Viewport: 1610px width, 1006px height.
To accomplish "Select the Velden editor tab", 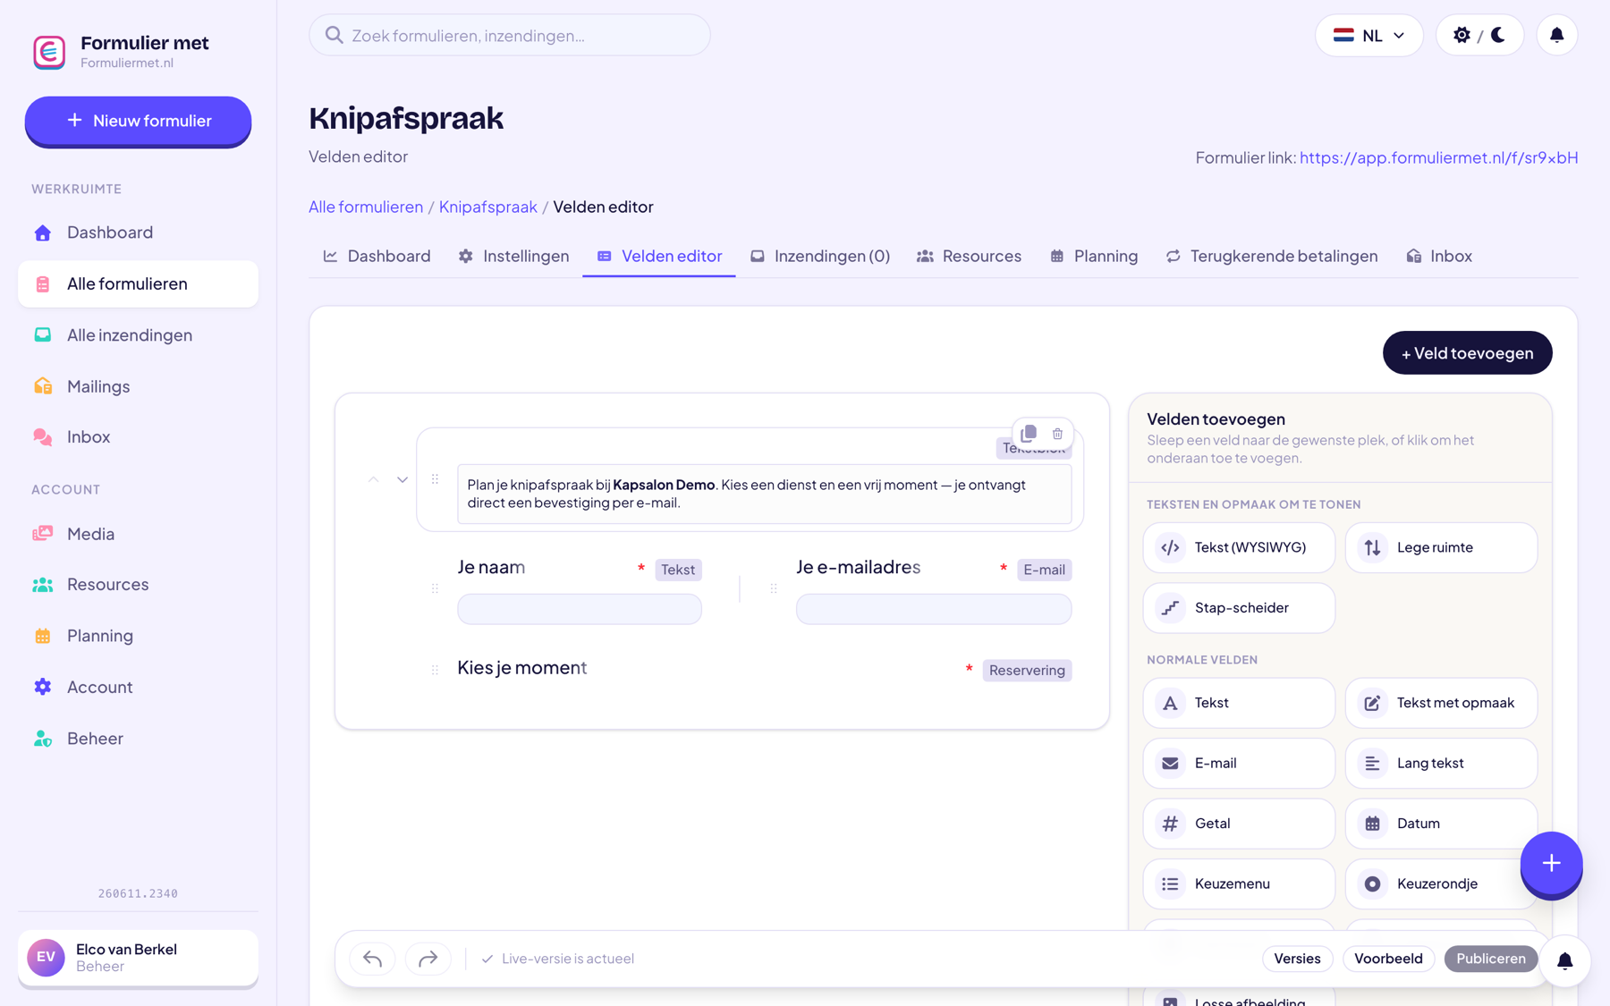I will [659, 256].
